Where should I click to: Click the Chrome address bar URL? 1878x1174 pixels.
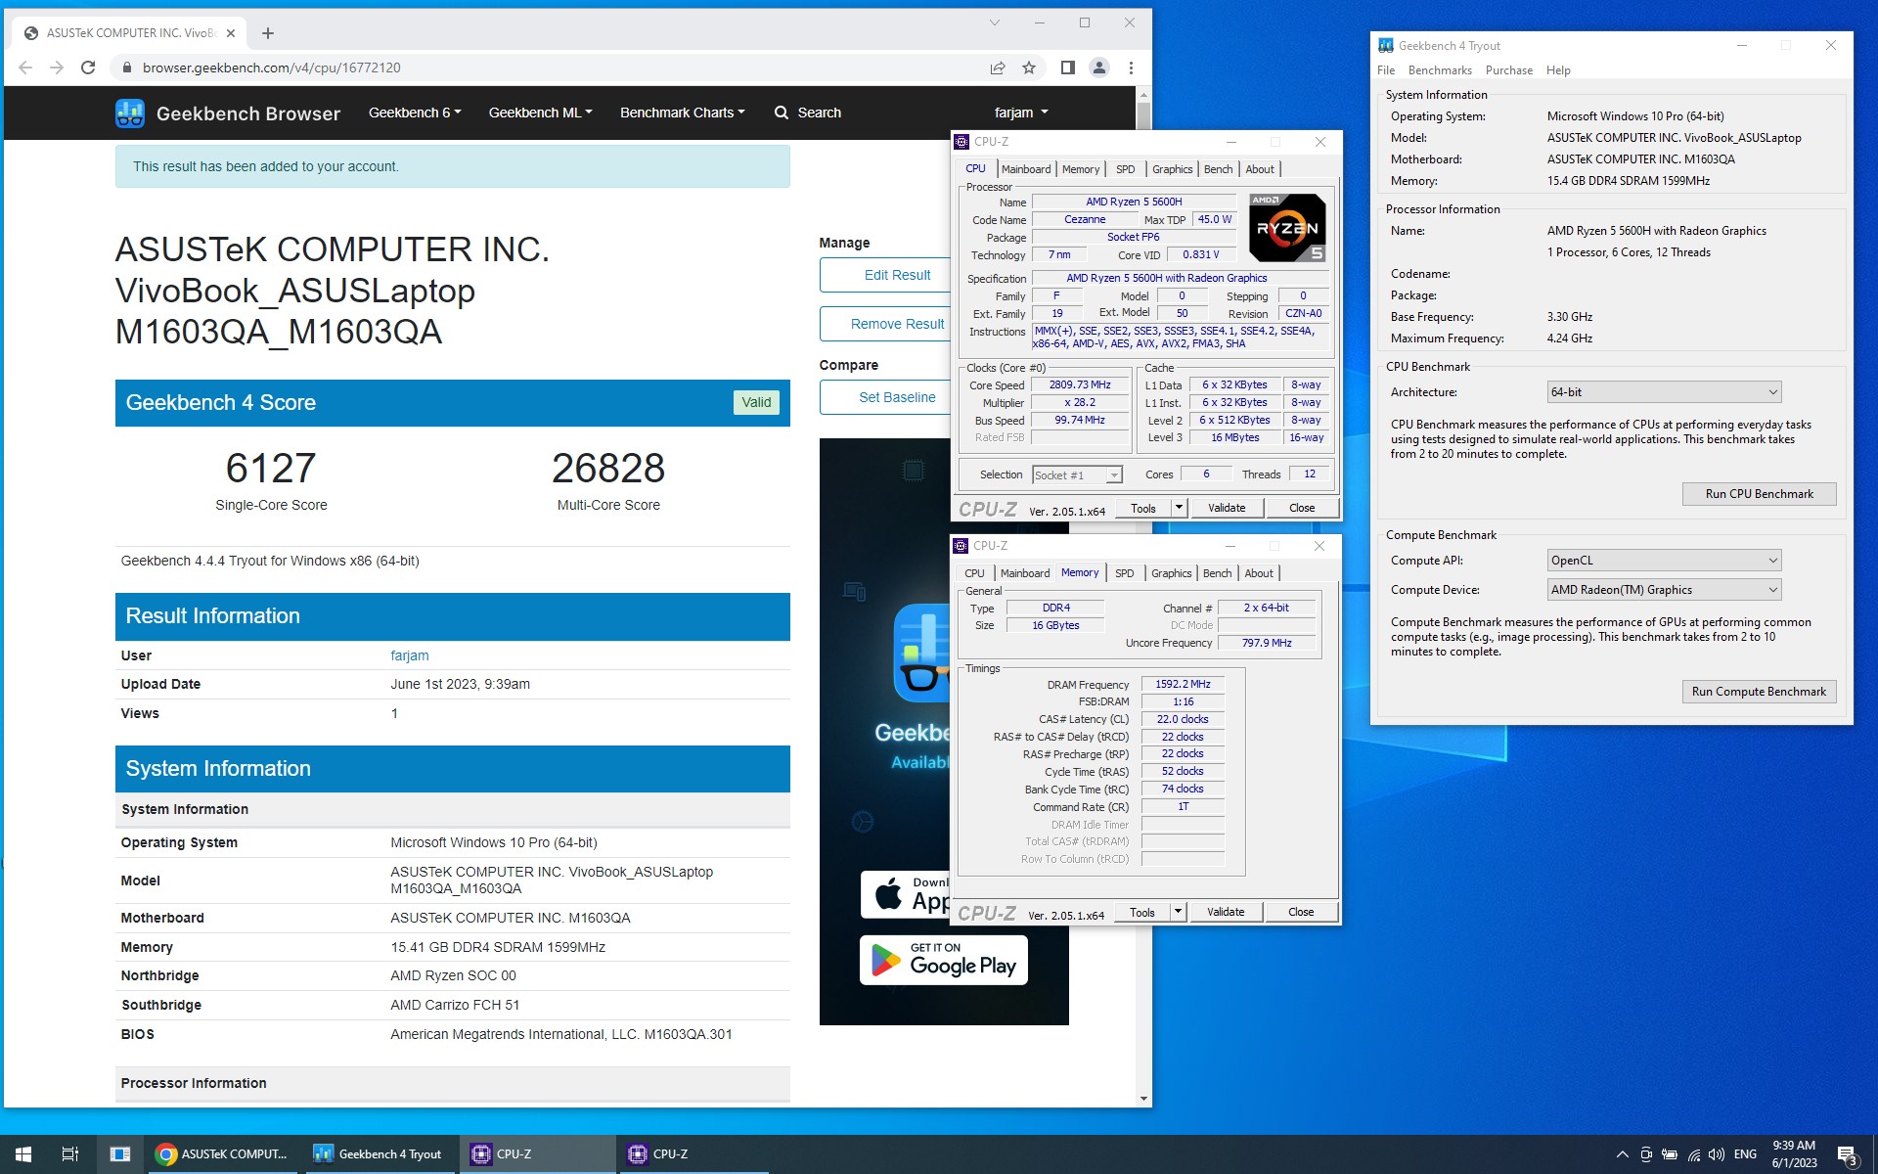point(271,68)
